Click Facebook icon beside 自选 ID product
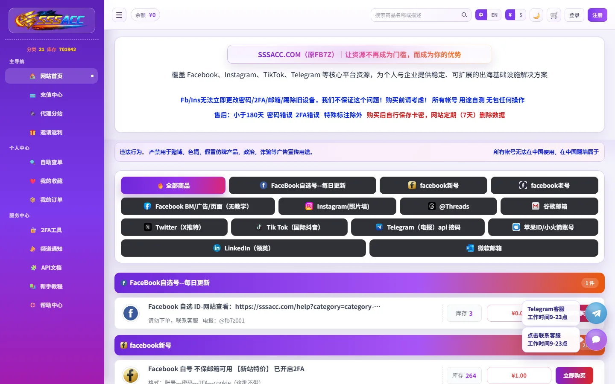This screenshot has width=615, height=384. point(131,313)
